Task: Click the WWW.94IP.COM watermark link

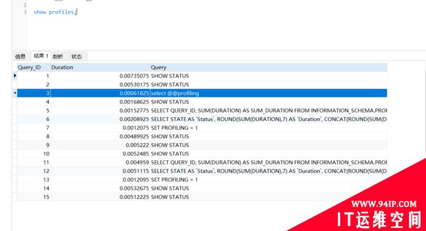Action: (x=384, y=204)
